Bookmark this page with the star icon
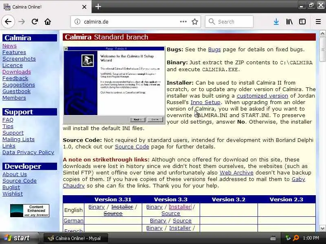The width and height of the screenshot is (326, 244). 195,22
